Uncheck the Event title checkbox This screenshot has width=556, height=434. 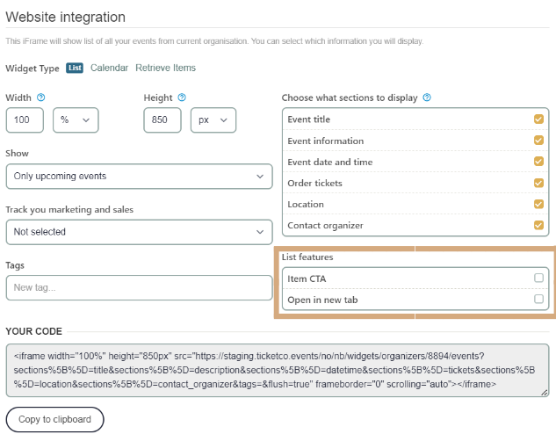[x=538, y=119]
